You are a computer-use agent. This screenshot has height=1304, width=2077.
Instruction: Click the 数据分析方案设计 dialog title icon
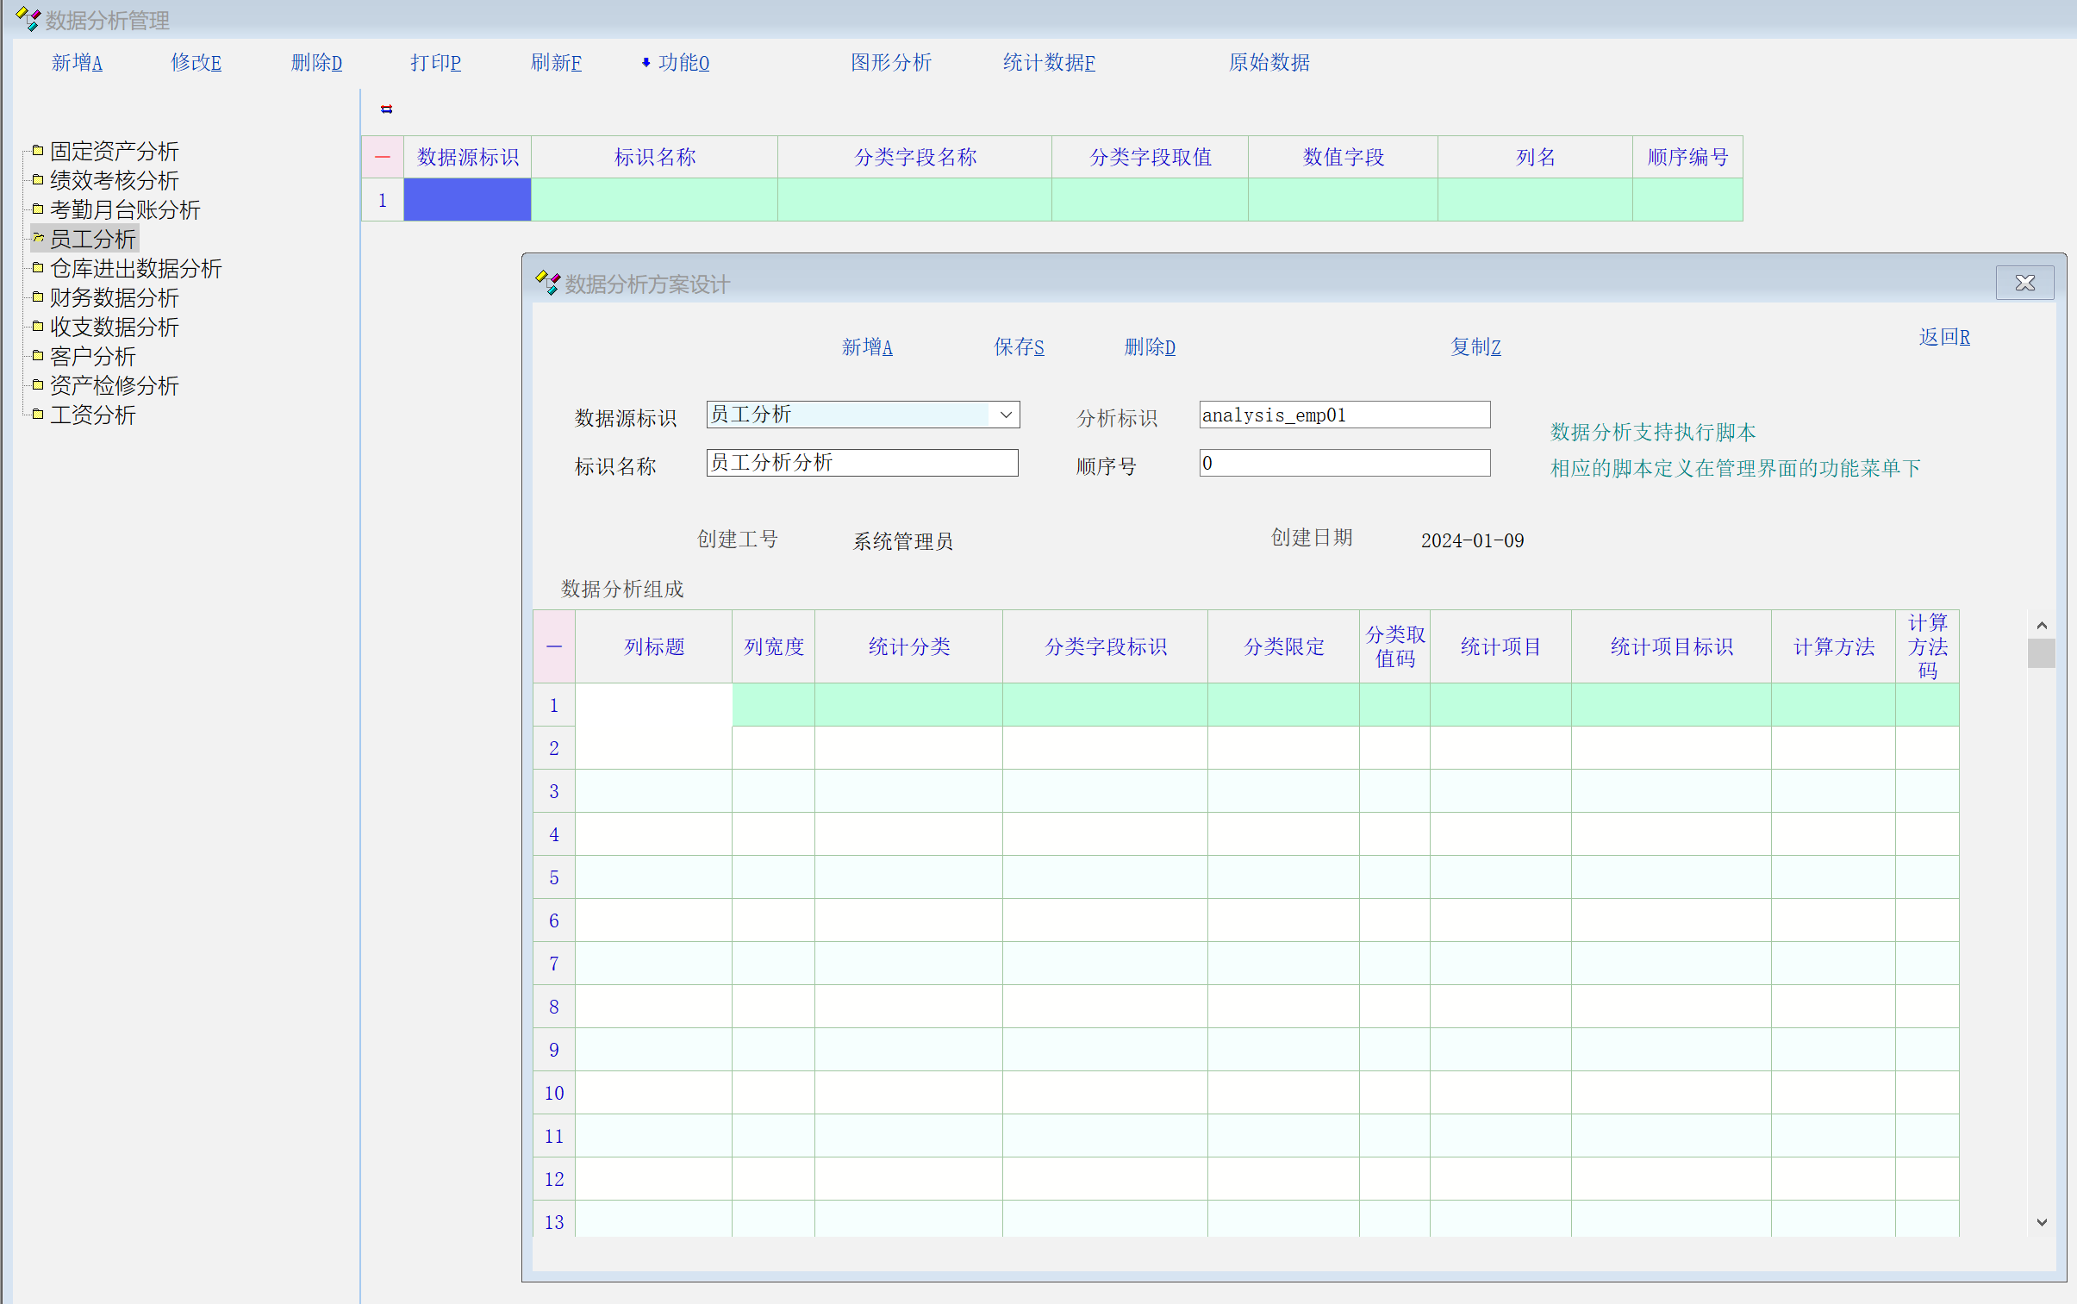click(x=546, y=283)
